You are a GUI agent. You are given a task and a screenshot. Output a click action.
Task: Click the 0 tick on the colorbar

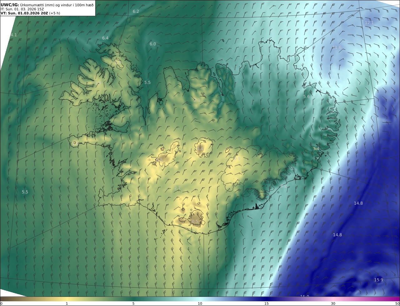1,303
